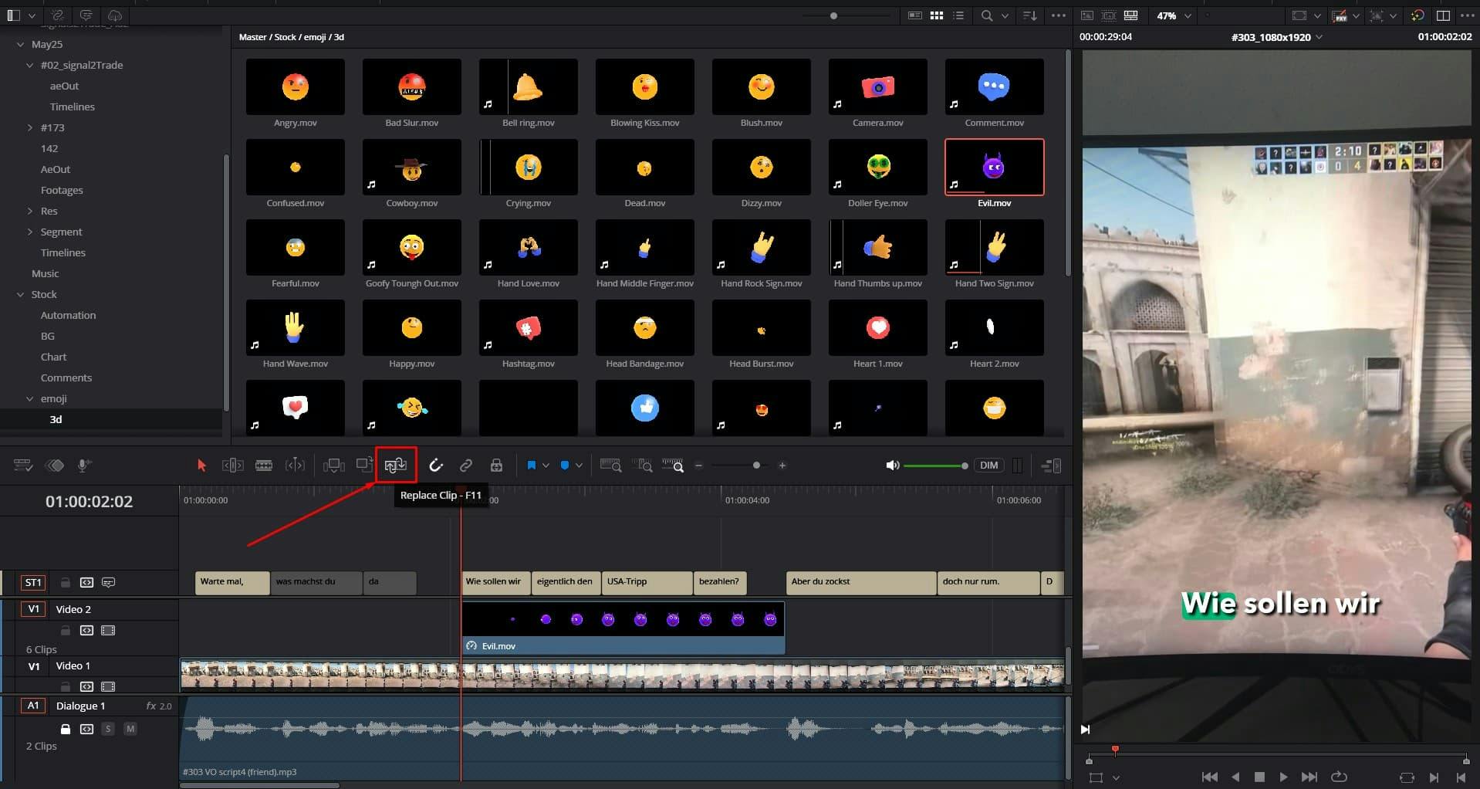The width and height of the screenshot is (1480, 789).
Task: Click the Evil.mov clip on Video 2 track
Action: (623, 628)
